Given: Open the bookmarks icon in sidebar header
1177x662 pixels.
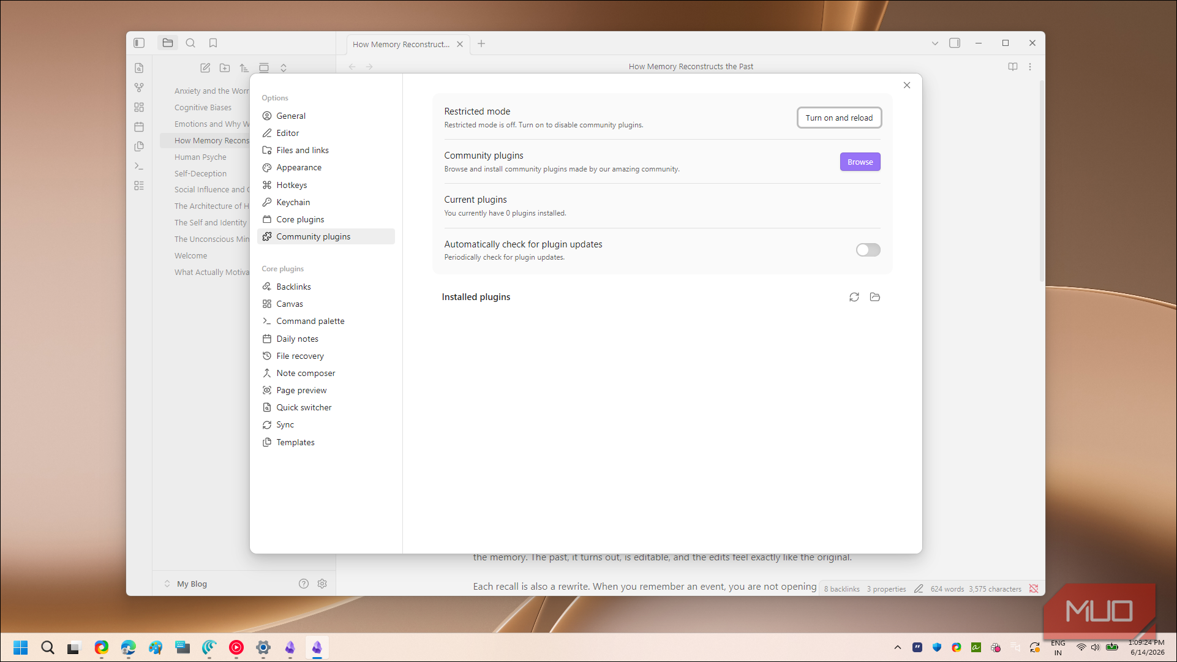Looking at the screenshot, I should pos(213,43).
